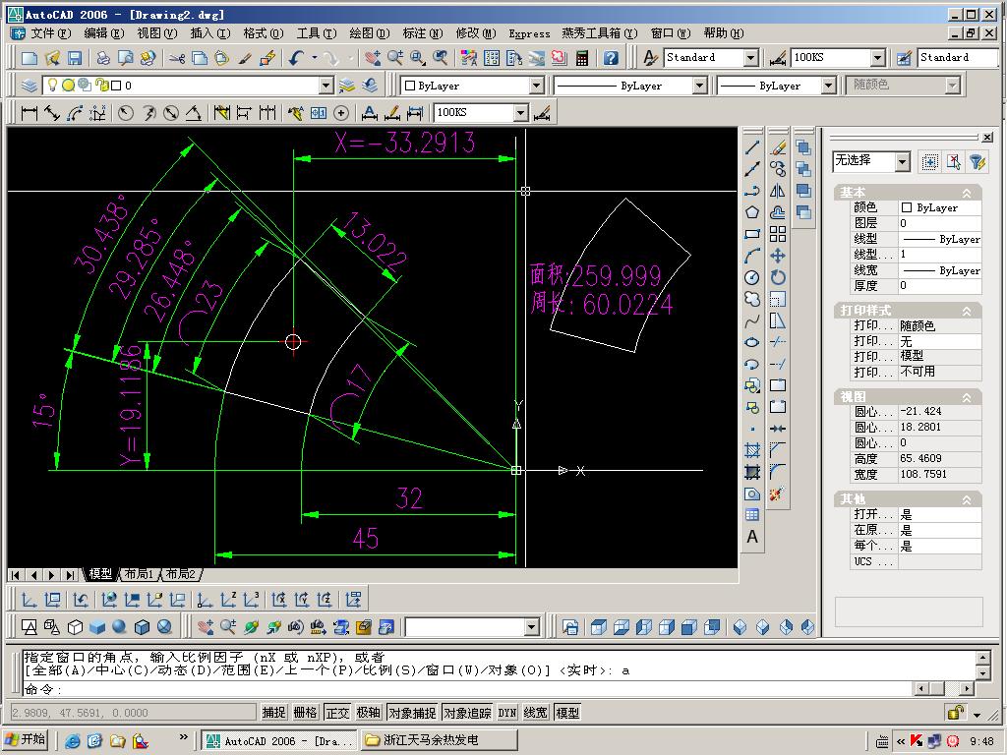1007x755 pixels.
Task: Open the Layer Properties Manager icon
Action: click(30, 86)
